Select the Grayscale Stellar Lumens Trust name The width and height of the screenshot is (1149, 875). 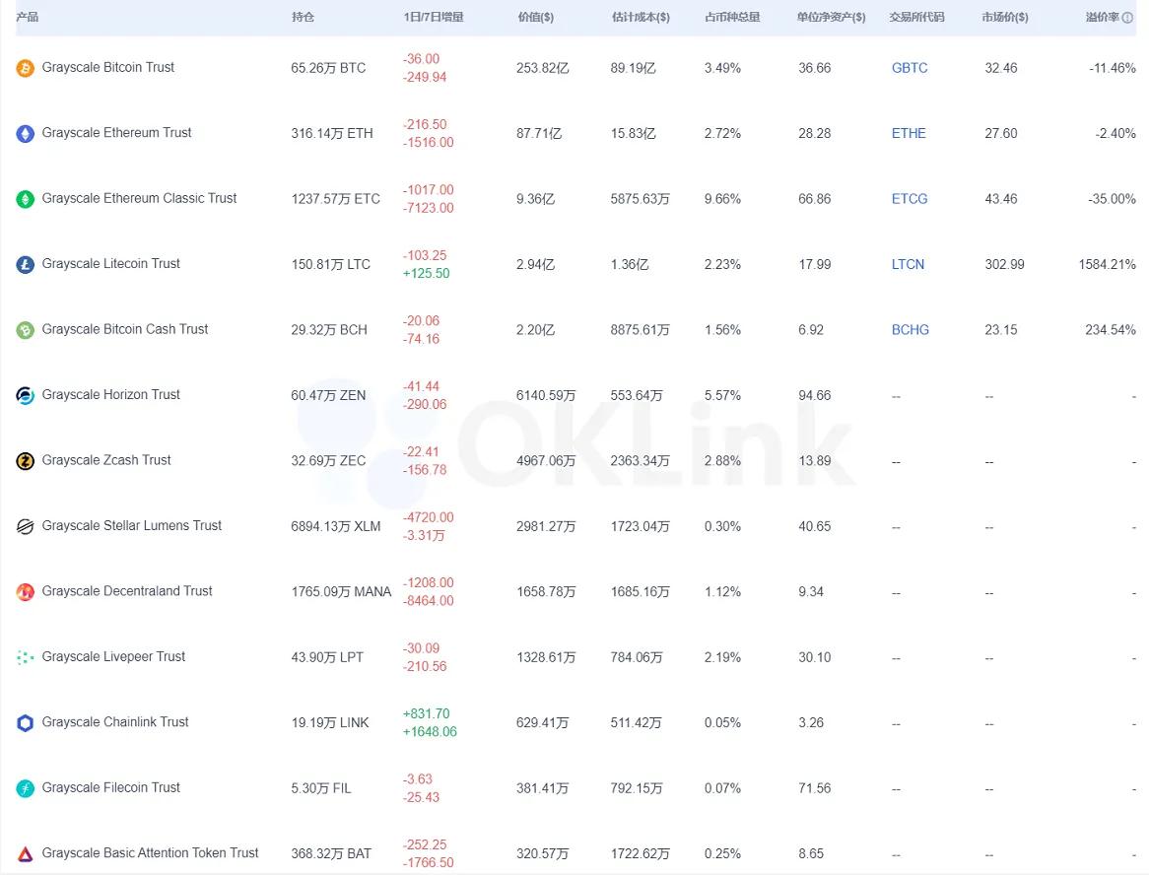pos(131,525)
